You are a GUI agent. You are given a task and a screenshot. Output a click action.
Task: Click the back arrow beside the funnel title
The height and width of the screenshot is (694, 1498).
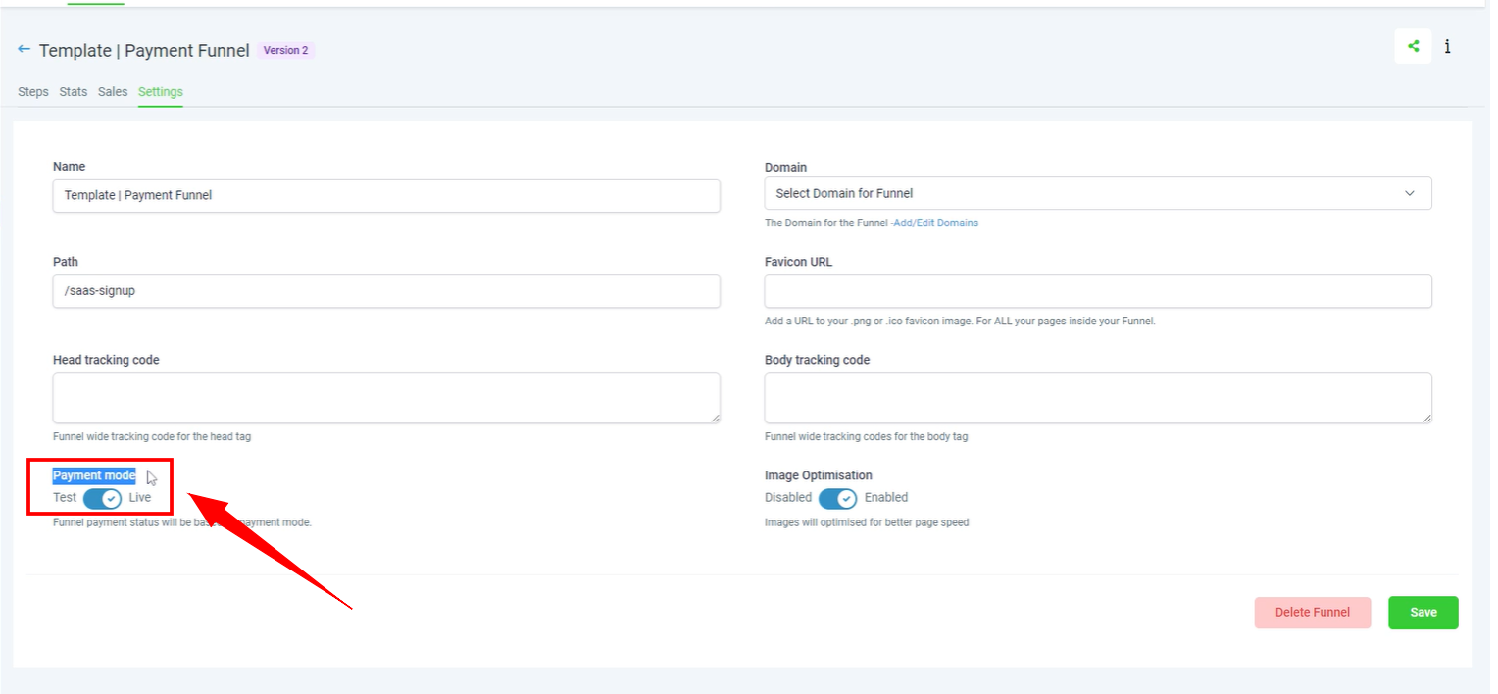point(25,49)
